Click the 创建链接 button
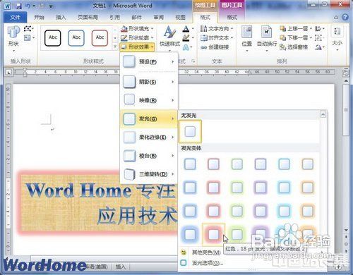The image size is (353, 275). coord(215,47)
